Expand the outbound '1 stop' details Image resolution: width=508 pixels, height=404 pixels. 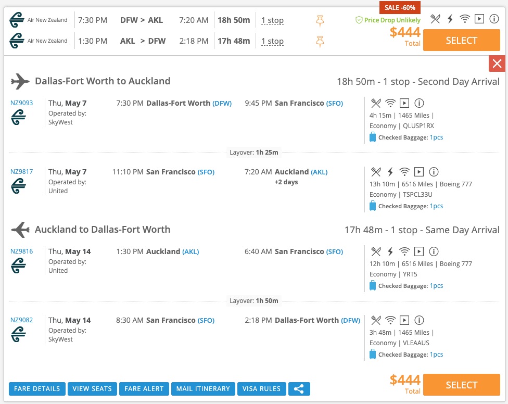coord(272,21)
